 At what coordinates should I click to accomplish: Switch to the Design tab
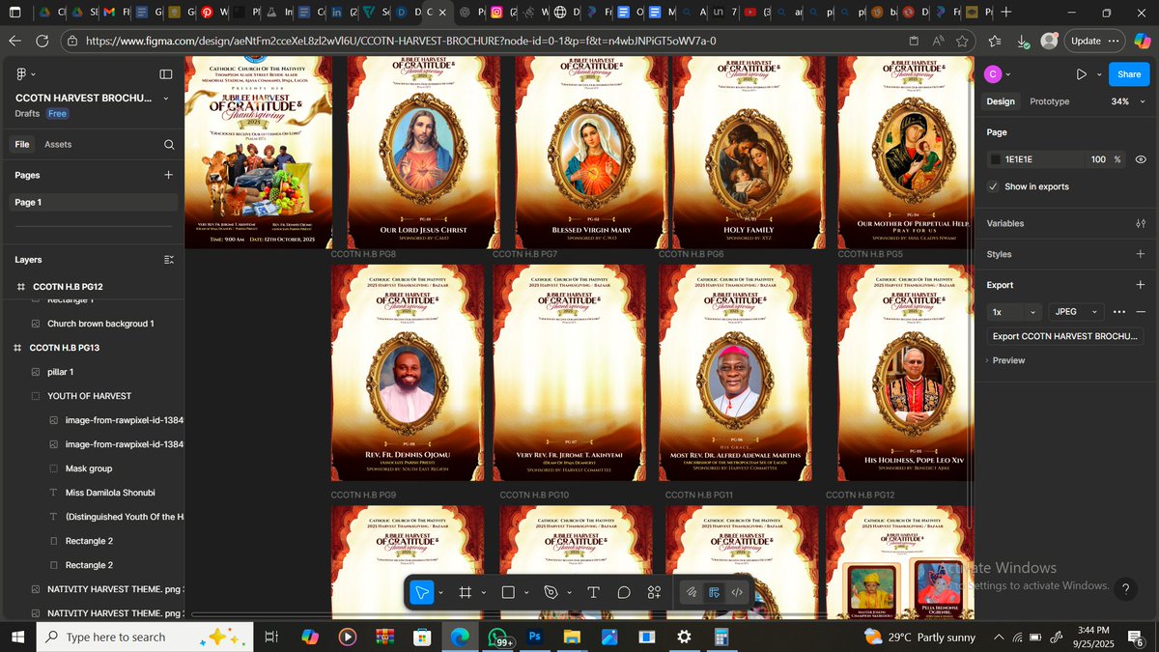1001,101
